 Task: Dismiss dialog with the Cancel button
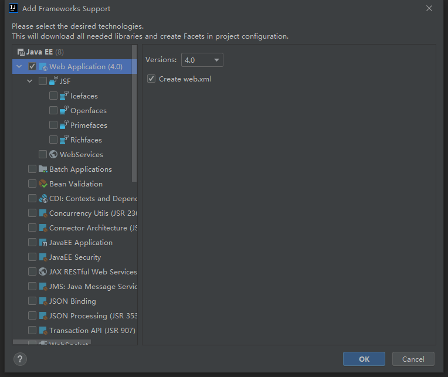(413, 359)
